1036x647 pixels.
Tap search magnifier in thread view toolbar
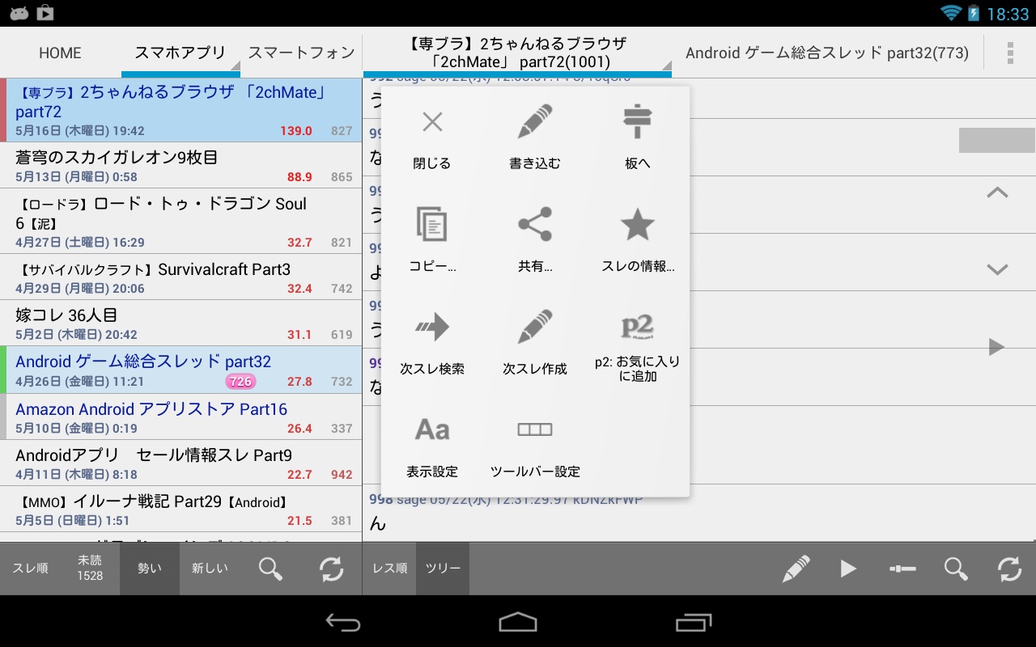956,569
